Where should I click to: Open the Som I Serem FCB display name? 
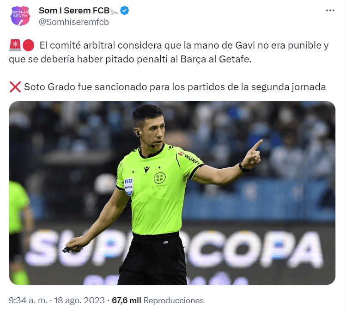tap(74, 10)
